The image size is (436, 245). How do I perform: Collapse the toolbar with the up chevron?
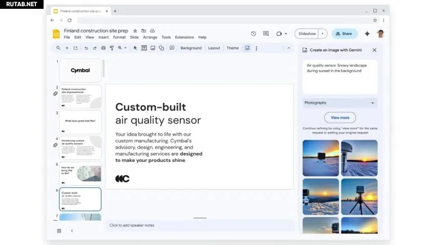coord(289,48)
